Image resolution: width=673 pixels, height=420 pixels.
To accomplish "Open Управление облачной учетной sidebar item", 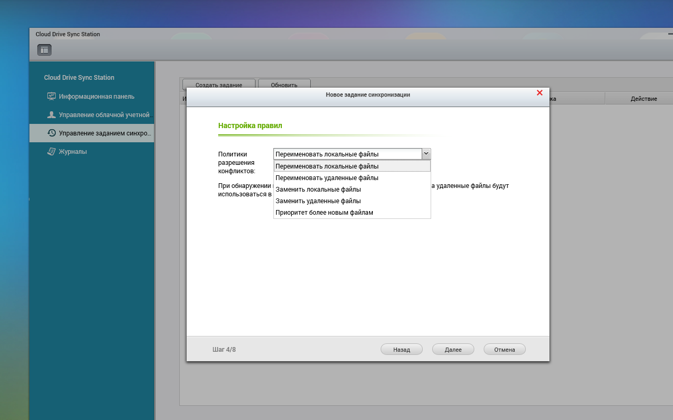I will [x=92, y=114].
